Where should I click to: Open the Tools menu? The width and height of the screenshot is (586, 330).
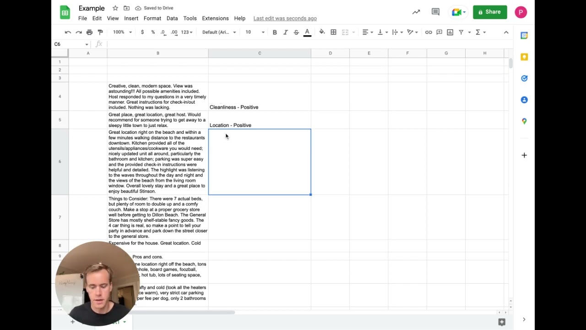(190, 18)
